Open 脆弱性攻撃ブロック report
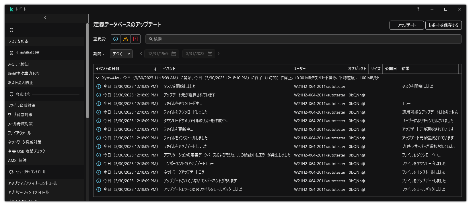The image size is (471, 206). click(44, 74)
